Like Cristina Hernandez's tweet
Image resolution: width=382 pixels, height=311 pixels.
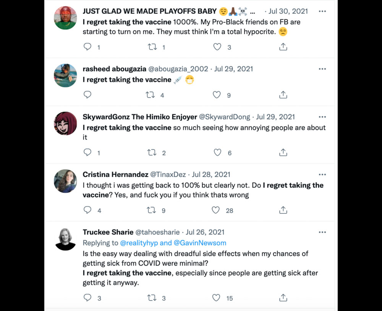pyautogui.click(x=216, y=210)
